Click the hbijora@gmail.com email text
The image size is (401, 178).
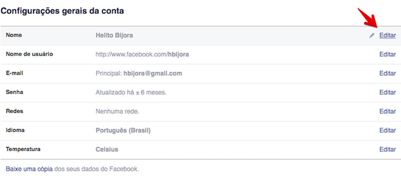[x=152, y=73]
